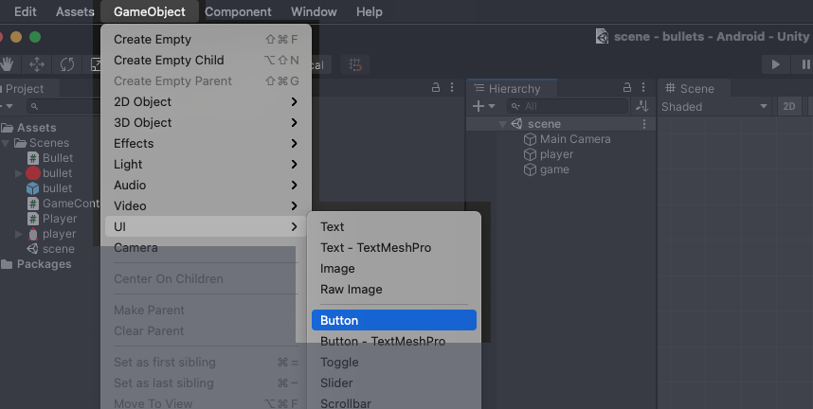813x409 pixels.
Task: Click the Hierarchy search field
Action: (568, 106)
